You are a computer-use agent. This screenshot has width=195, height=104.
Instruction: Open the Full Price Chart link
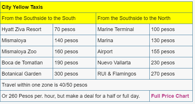(170, 96)
